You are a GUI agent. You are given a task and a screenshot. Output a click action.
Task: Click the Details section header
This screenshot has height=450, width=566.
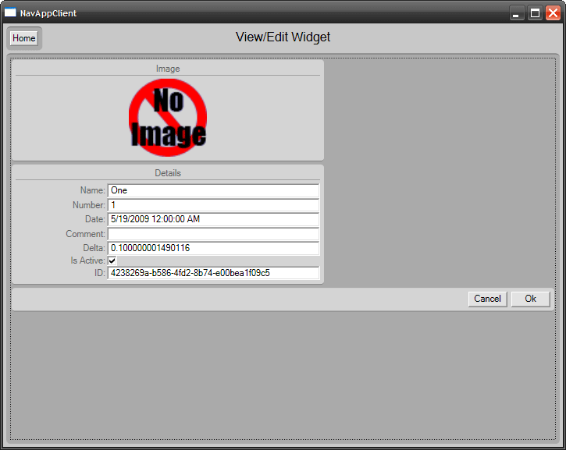(168, 173)
